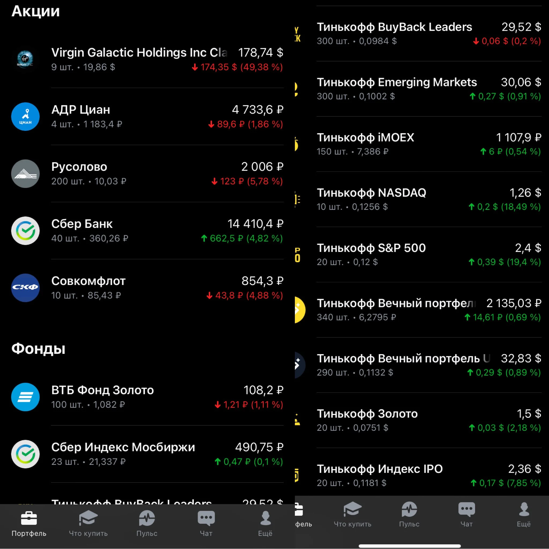The height and width of the screenshot is (549, 549).
Task: Tap Русолово value 2 006 ₽
Action: point(262,167)
